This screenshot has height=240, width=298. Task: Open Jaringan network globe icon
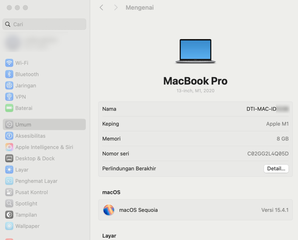pyautogui.click(x=9, y=86)
